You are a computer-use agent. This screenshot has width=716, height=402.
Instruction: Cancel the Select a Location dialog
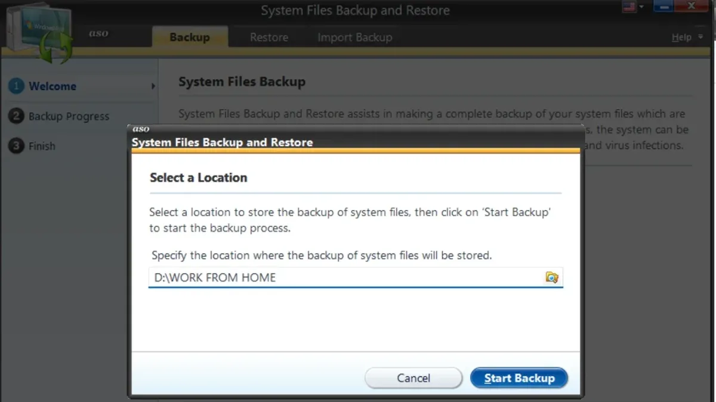tap(413, 378)
